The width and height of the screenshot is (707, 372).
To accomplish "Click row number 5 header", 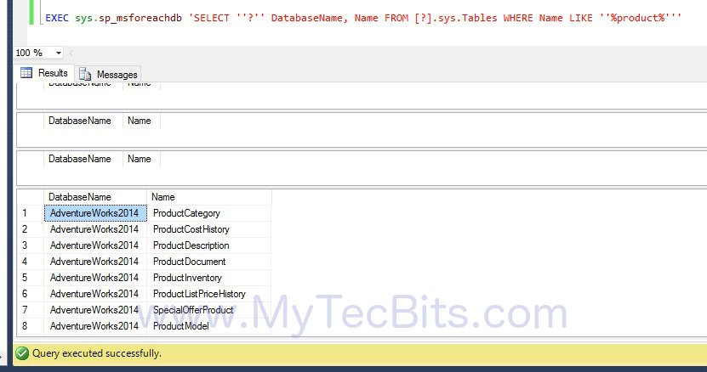I will [x=31, y=279].
